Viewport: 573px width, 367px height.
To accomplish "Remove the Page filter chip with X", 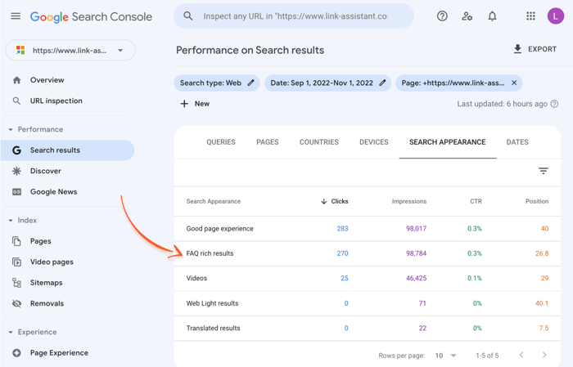I will click(x=514, y=83).
